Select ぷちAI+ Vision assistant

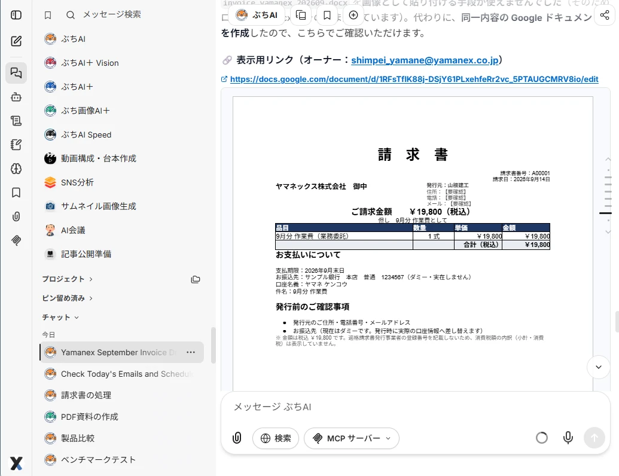coord(121,63)
